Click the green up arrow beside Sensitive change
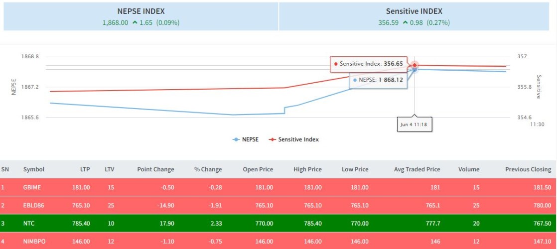Image resolution: width=557 pixels, height=249 pixels. [x=406, y=23]
